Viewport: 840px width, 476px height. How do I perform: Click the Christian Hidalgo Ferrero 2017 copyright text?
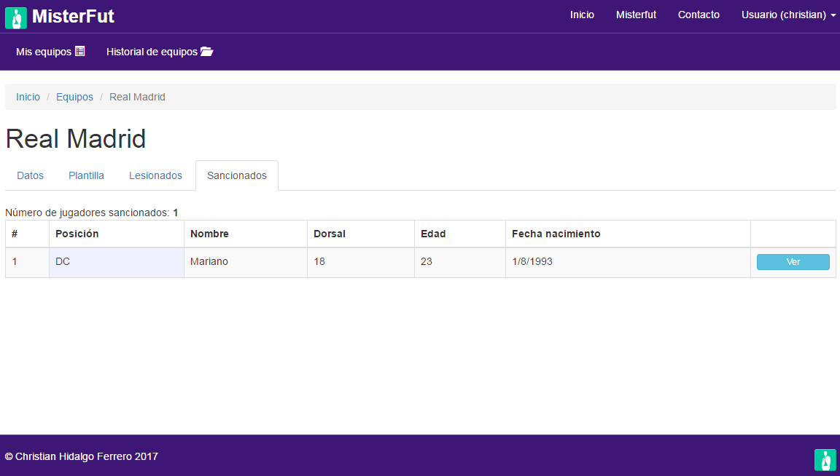click(82, 456)
